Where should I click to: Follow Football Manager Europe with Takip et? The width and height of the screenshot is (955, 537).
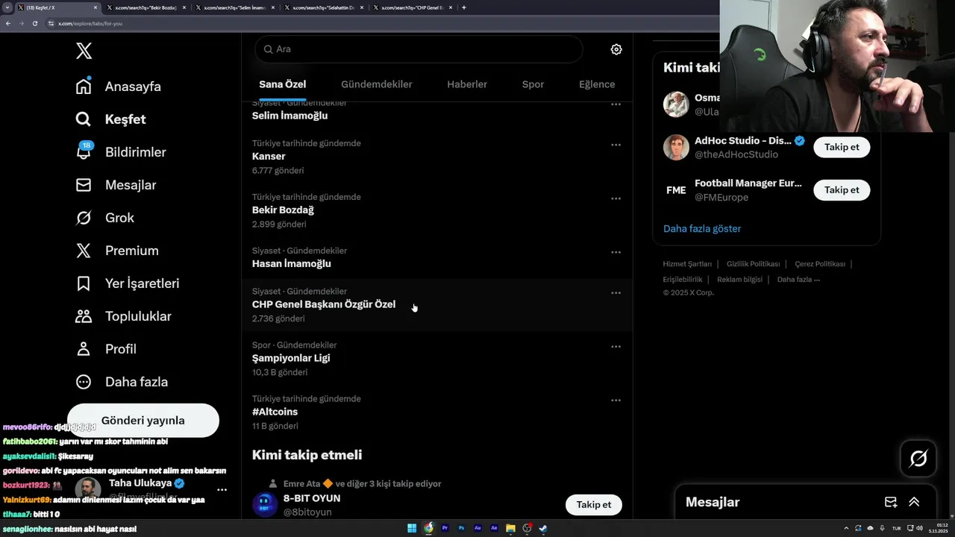842,190
